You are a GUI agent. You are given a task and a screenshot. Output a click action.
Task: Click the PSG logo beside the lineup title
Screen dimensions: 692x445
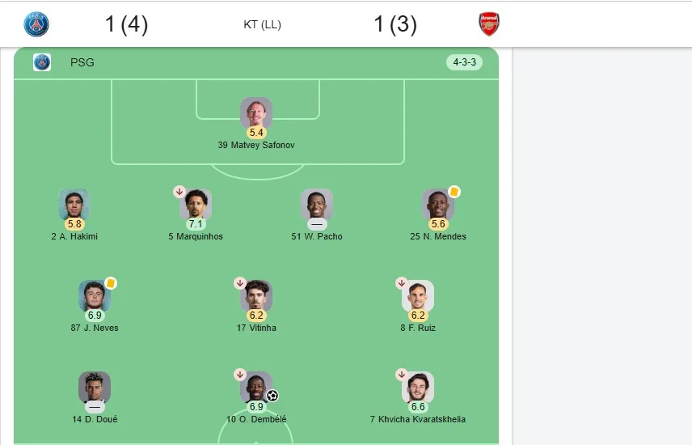point(42,62)
